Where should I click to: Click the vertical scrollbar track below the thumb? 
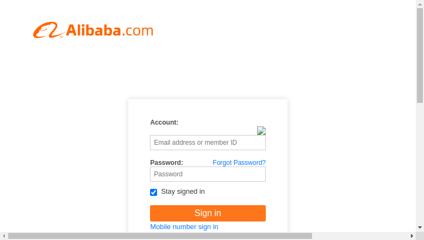[420, 163]
